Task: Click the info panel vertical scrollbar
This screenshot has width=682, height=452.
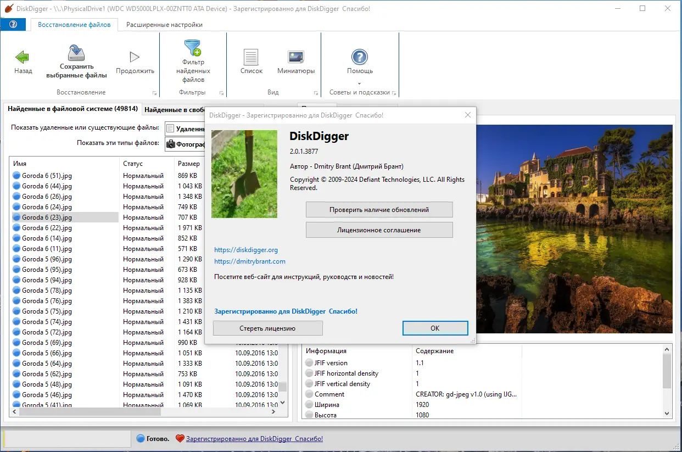Action: coord(667,371)
